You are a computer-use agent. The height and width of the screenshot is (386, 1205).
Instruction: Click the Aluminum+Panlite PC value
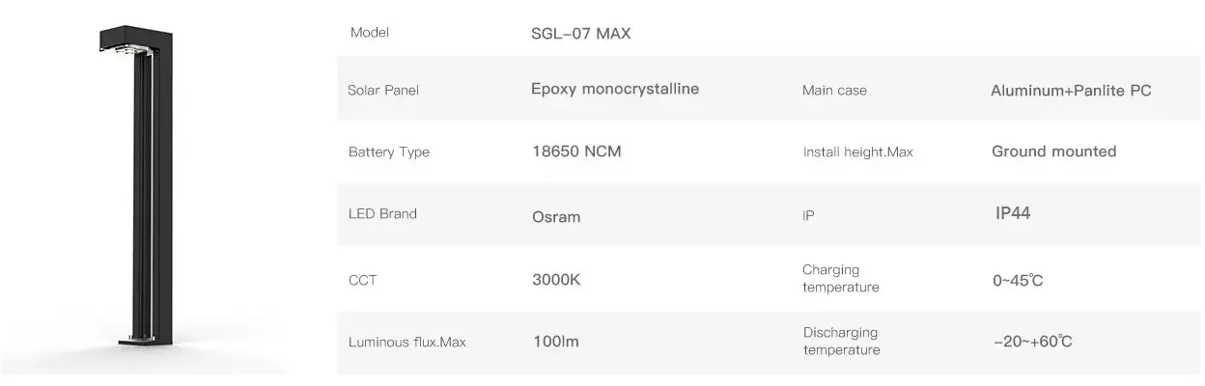1071,90
